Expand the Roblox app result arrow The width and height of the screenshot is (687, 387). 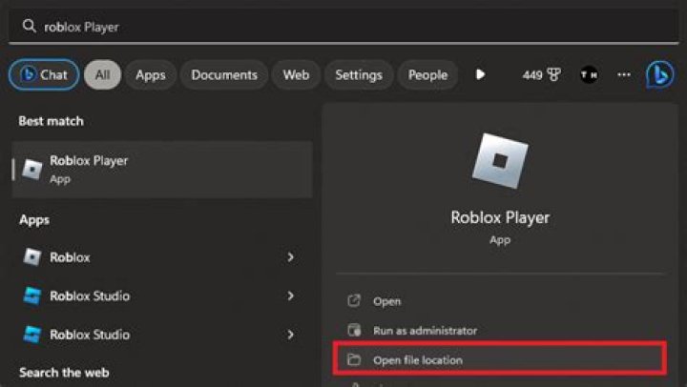[x=291, y=257]
